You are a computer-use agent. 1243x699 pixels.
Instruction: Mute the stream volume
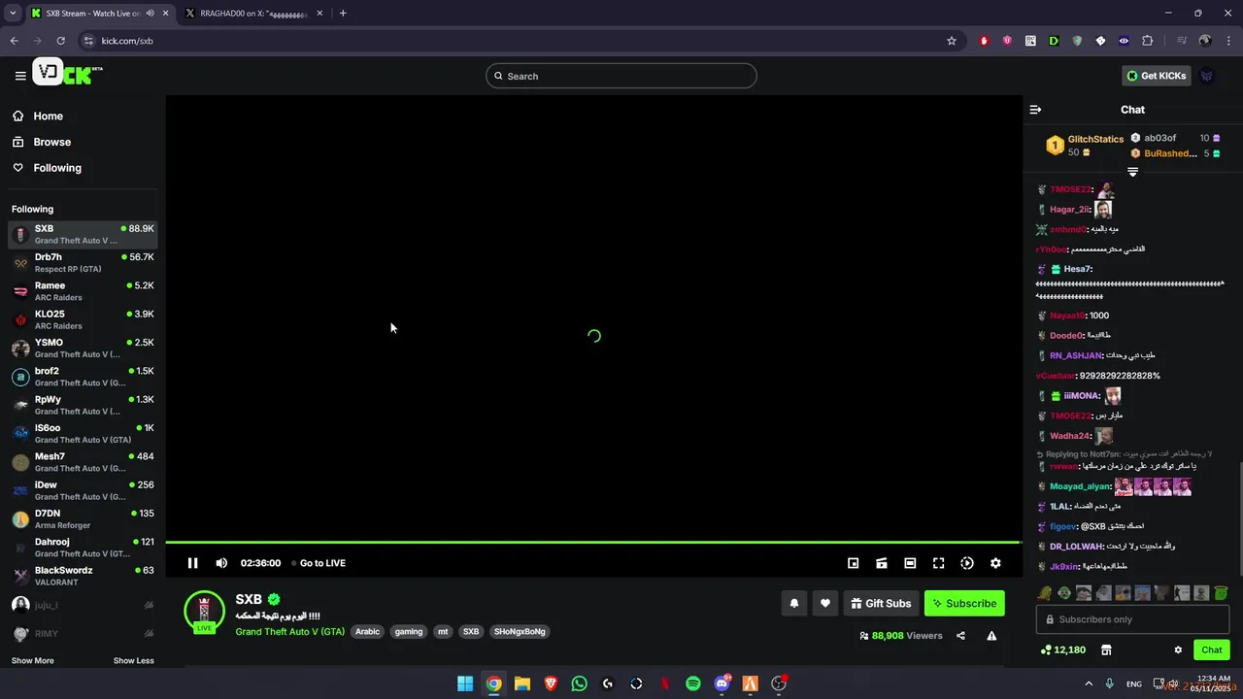pyautogui.click(x=221, y=563)
